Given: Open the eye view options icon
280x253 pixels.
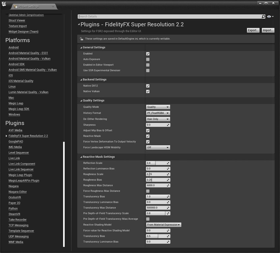Looking at the screenshot, I should click(270, 16).
